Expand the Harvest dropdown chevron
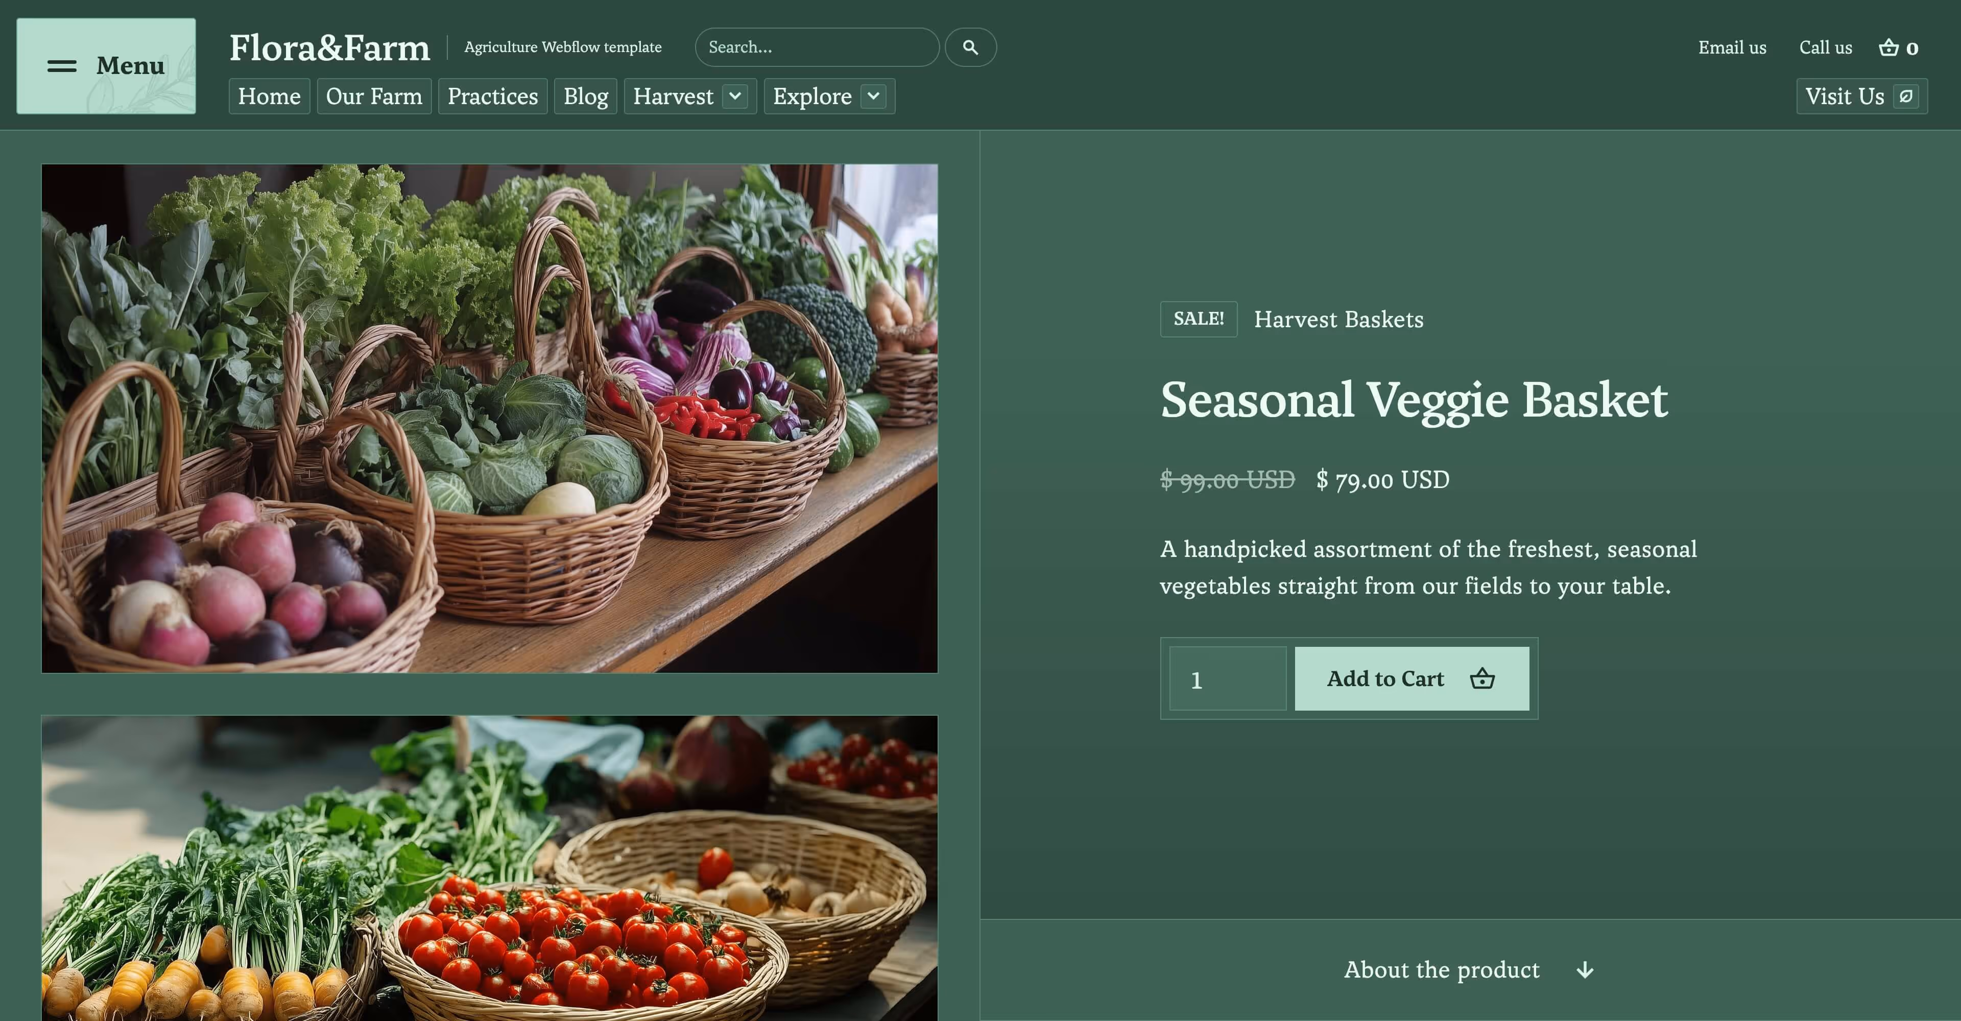The image size is (1961, 1021). coord(735,96)
